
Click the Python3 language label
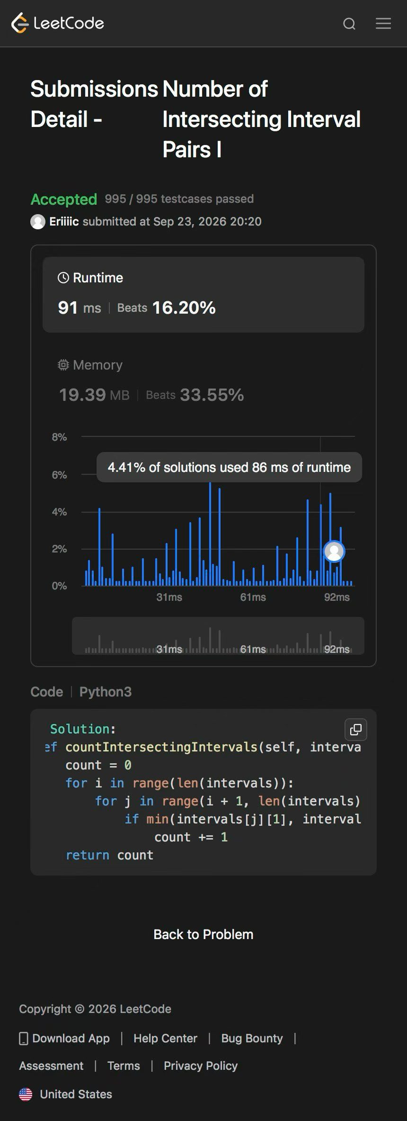pos(106,692)
